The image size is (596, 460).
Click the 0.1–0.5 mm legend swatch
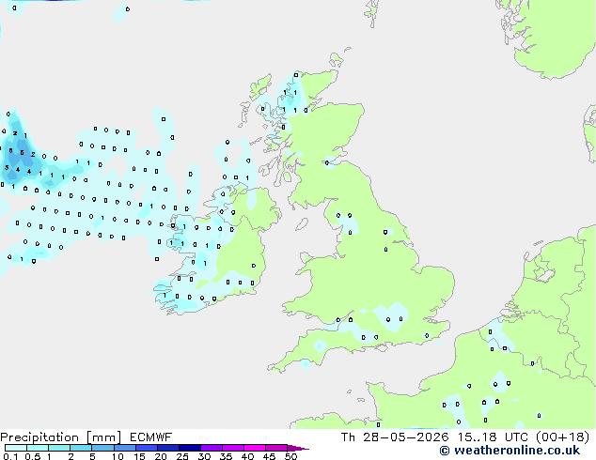tap(16, 448)
